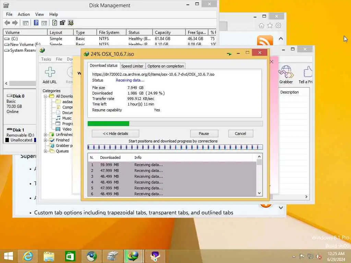Click the browser Tools gear icon
This screenshot has width=351, height=263.
278,25
